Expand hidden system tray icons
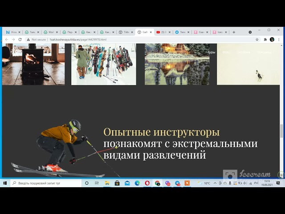 tap(215, 183)
